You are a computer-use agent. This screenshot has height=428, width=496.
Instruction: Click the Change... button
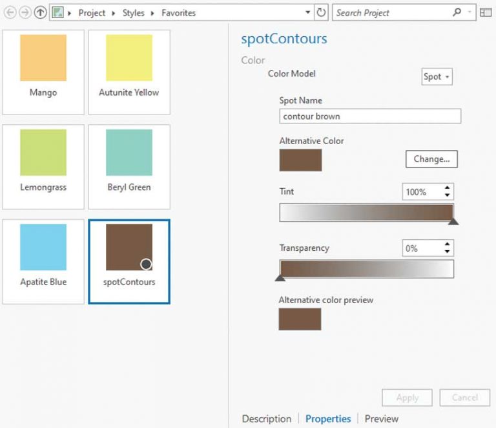click(x=431, y=159)
